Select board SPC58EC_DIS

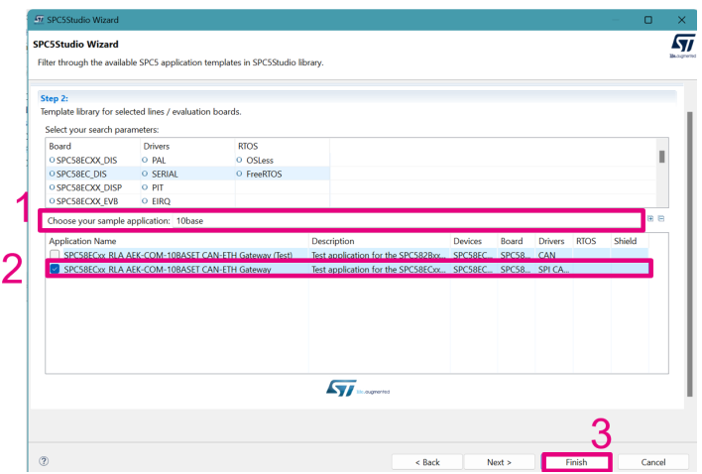coord(78,174)
